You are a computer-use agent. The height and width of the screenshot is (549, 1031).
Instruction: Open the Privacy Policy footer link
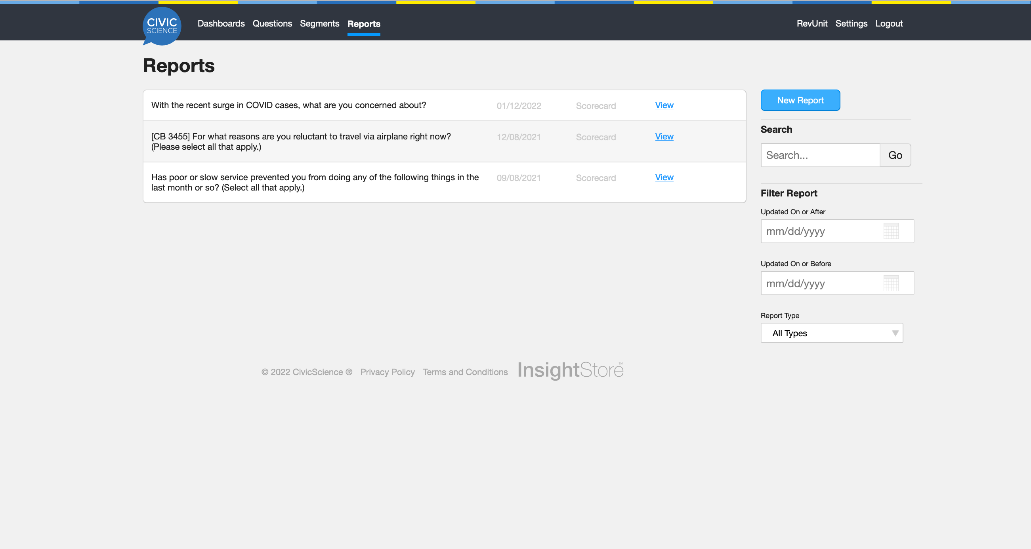[387, 372]
